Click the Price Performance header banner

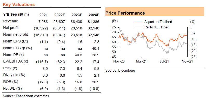click(x=155, y=12)
